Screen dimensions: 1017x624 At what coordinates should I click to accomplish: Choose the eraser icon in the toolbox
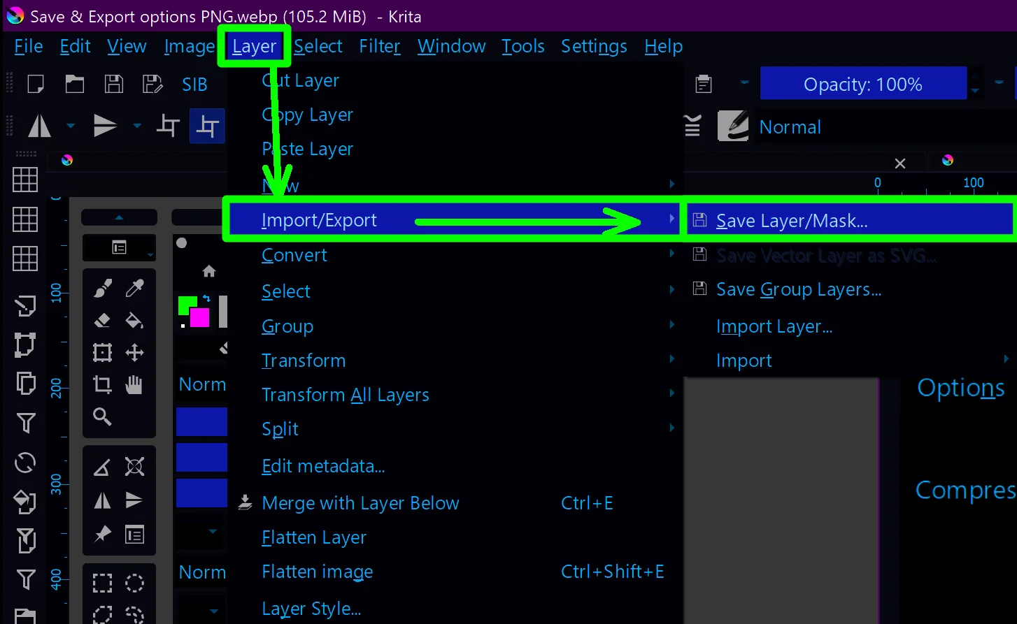coord(103,320)
